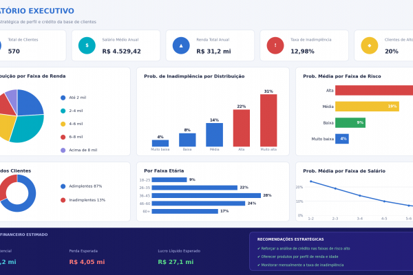Click 'Prob. de Inadimplência por Distribuição' title
Viewport: 413px width, 275px height.
194,76
